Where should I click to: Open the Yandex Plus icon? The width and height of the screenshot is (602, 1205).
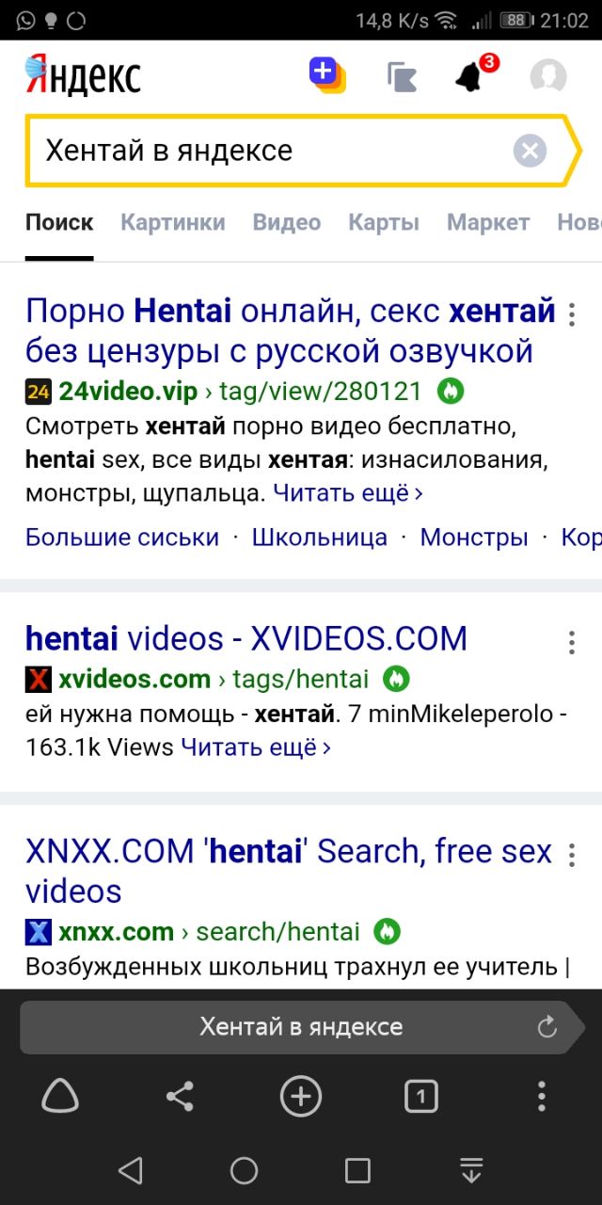point(327,75)
